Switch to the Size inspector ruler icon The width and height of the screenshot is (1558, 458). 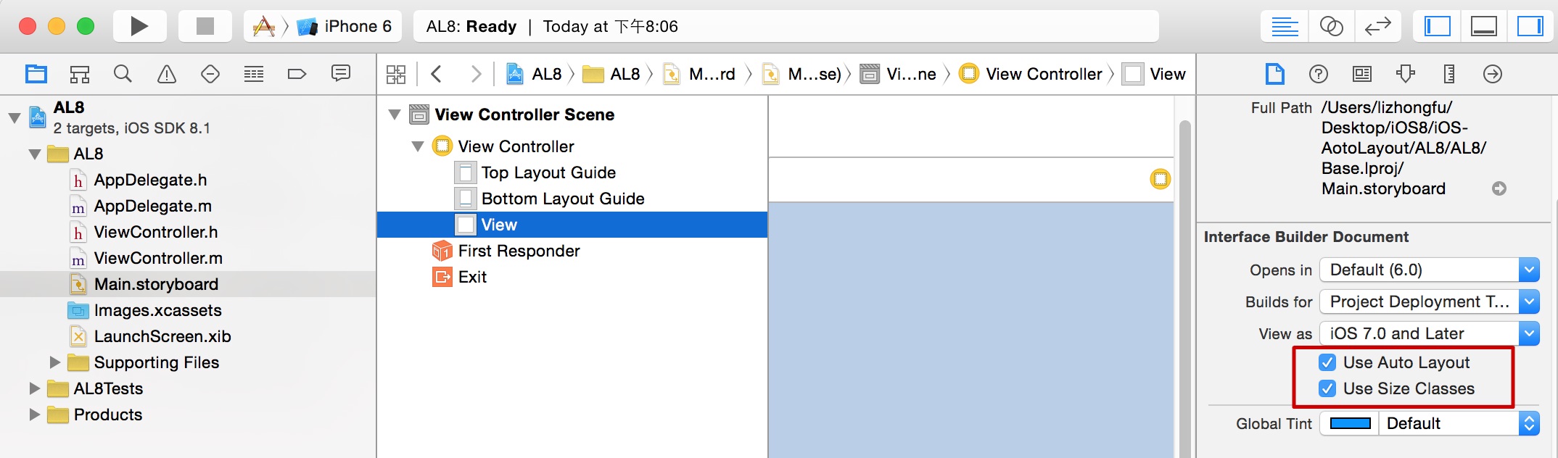1448,74
